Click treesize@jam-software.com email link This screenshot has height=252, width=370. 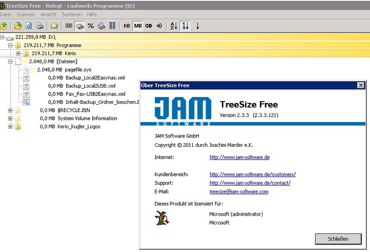point(239,192)
